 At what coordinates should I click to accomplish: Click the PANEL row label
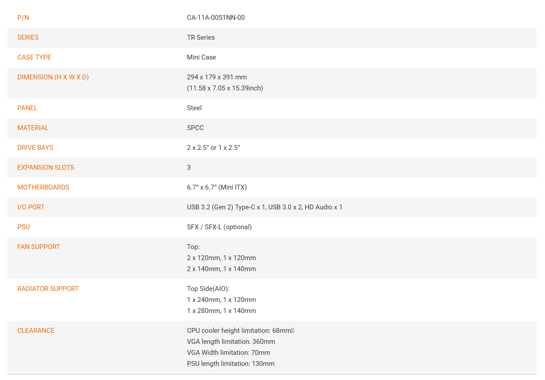tap(27, 108)
